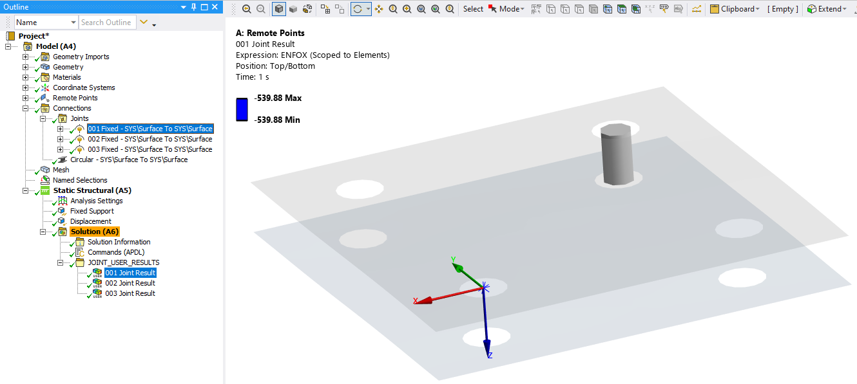
Task: Click the probe annotation label icon
Action: [x=663, y=9]
